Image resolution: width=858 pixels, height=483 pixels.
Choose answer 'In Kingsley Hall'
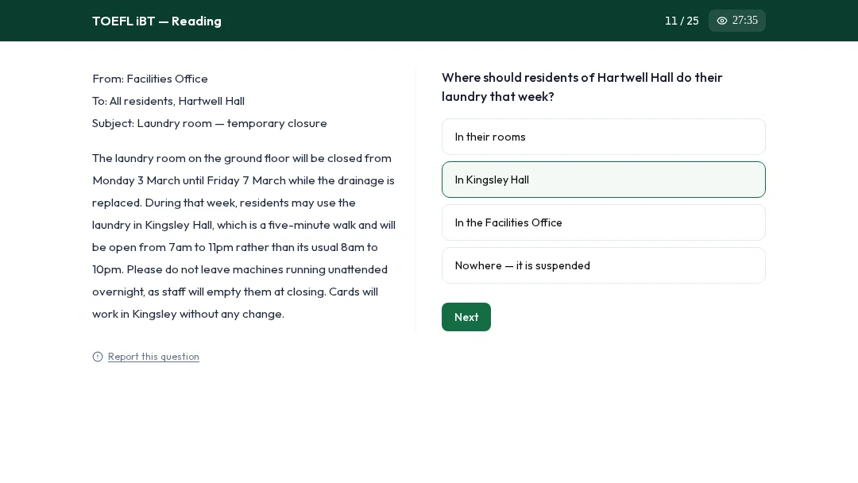604,180
